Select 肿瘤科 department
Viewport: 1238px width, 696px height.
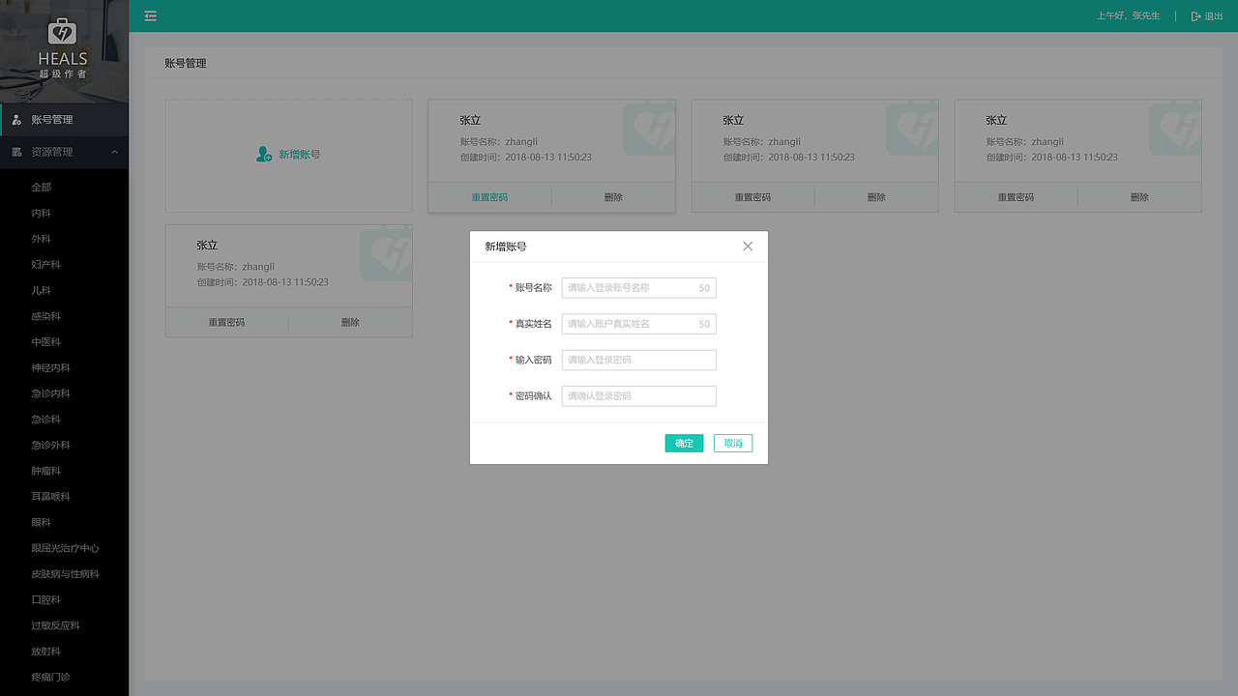tap(46, 471)
